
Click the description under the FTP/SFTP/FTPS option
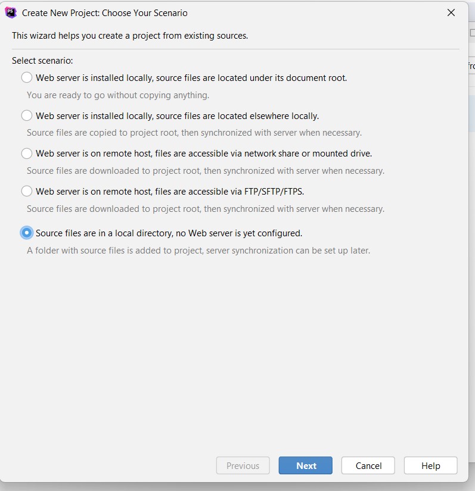click(205, 209)
